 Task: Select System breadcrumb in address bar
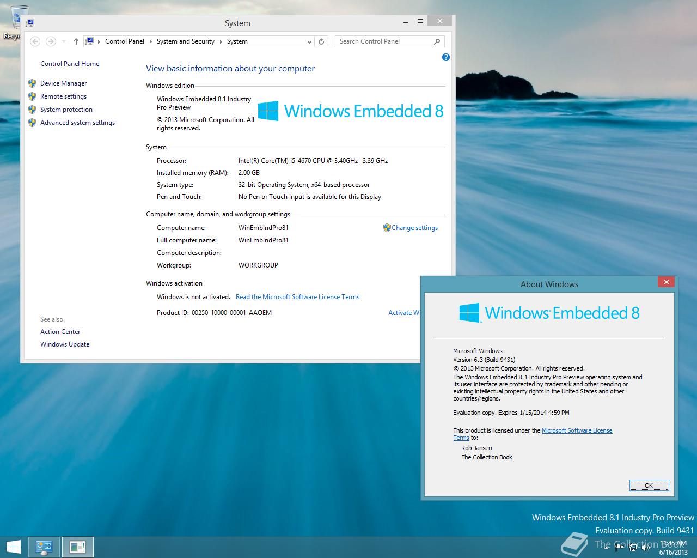pyautogui.click(x=237, y=41)
